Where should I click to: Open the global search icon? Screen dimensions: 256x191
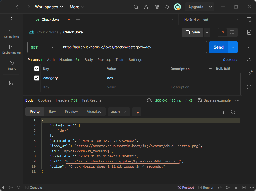click(136, 7)
